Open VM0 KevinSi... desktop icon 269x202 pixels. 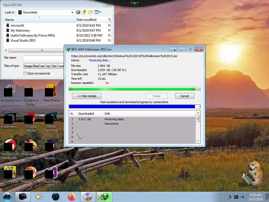pyautogui.click(x=51, y=149)
